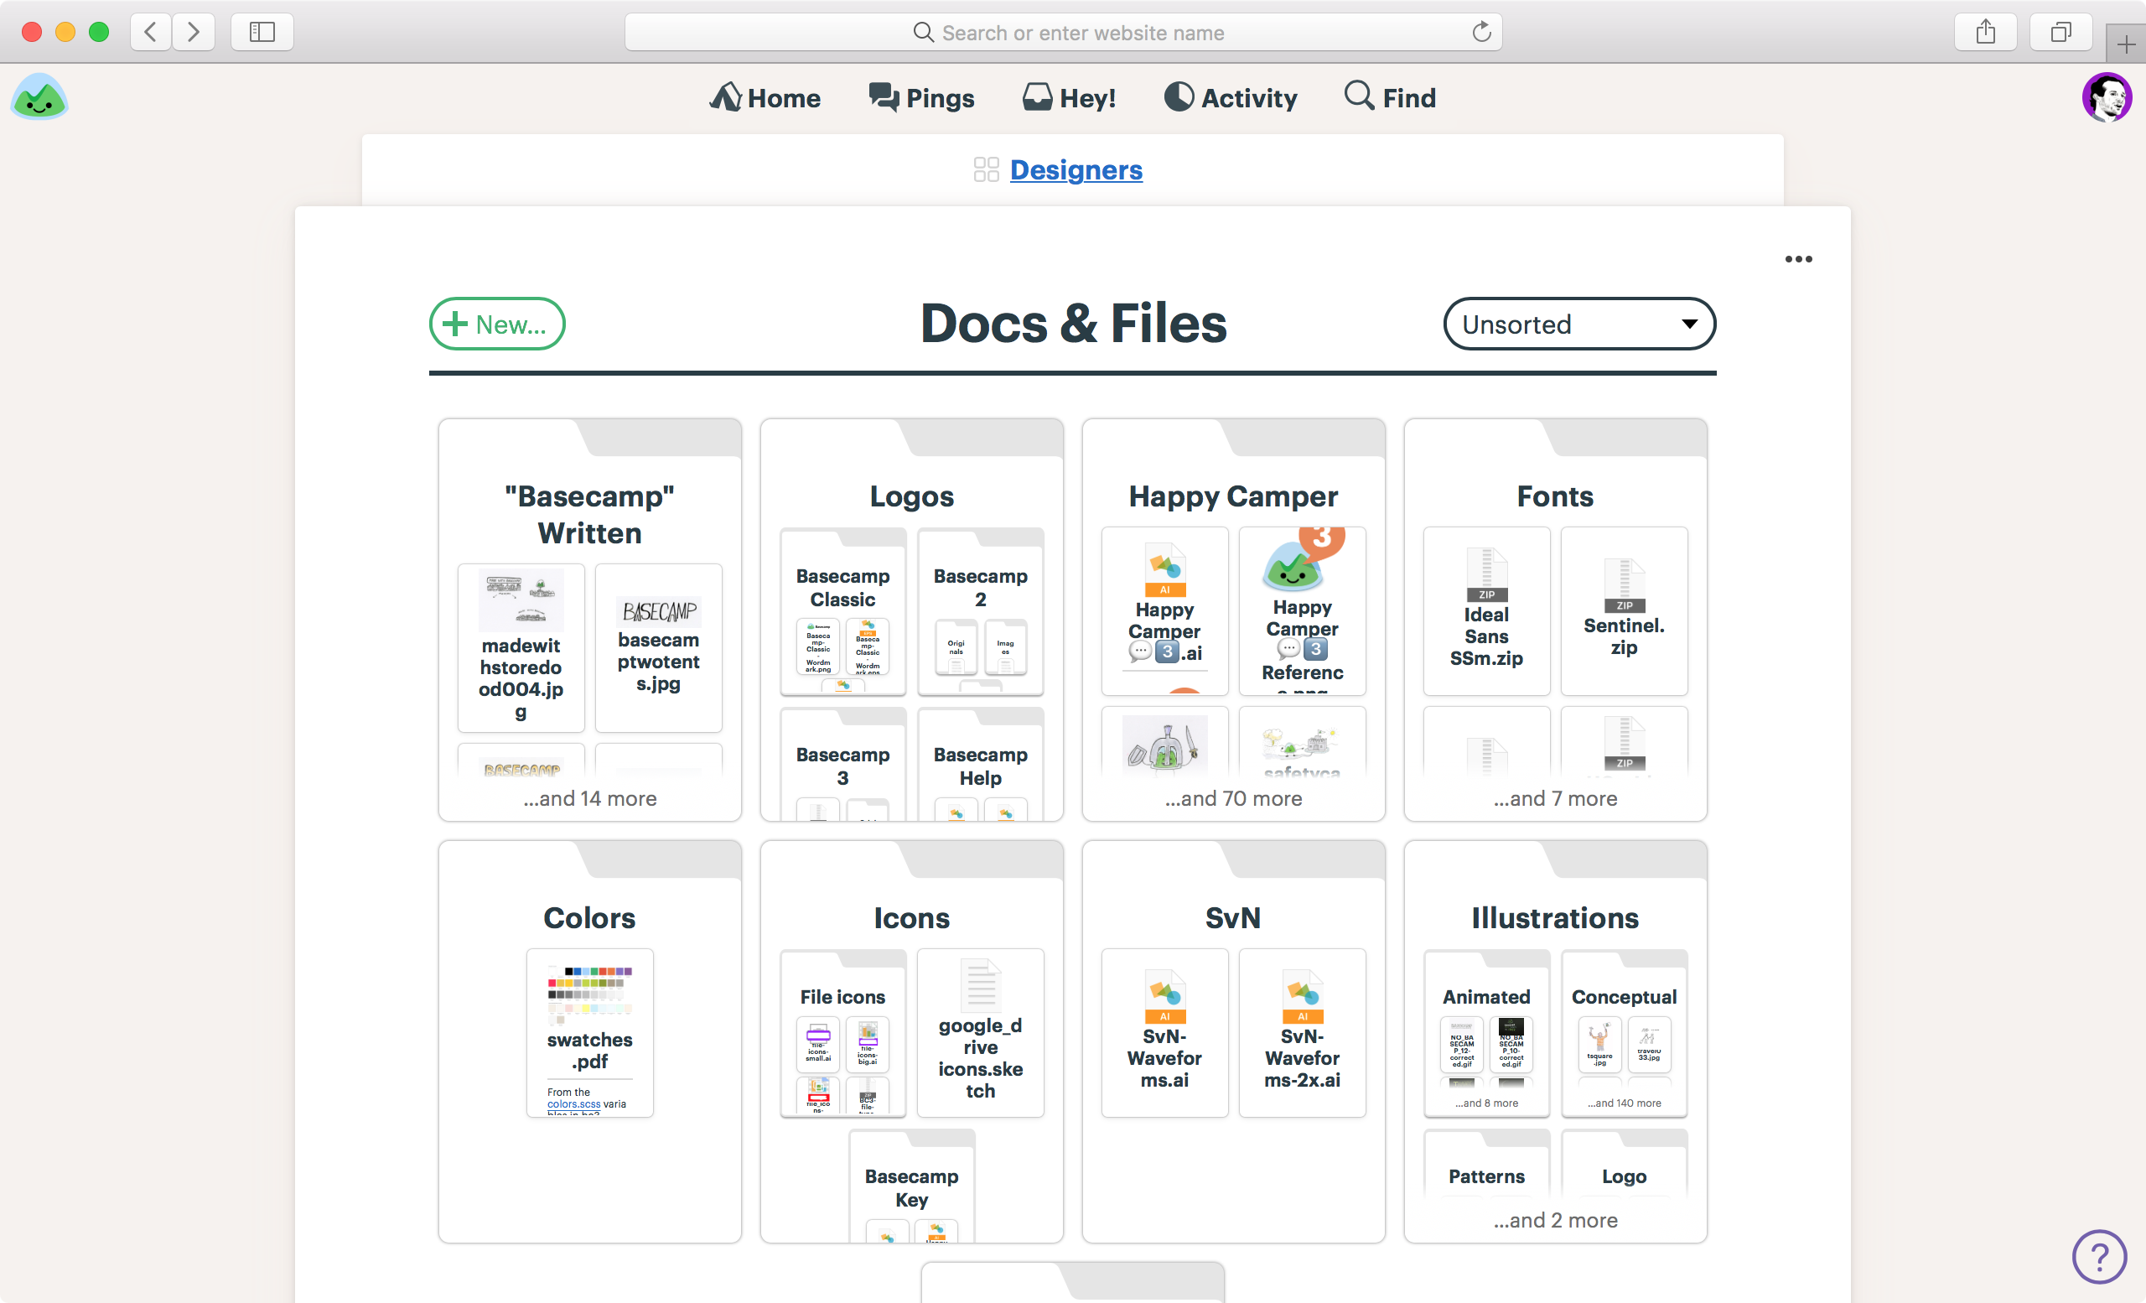Viewport: 2146px width, 1303px height.
Task: Click "...and 7 more" text
Action: point(1556,798)
